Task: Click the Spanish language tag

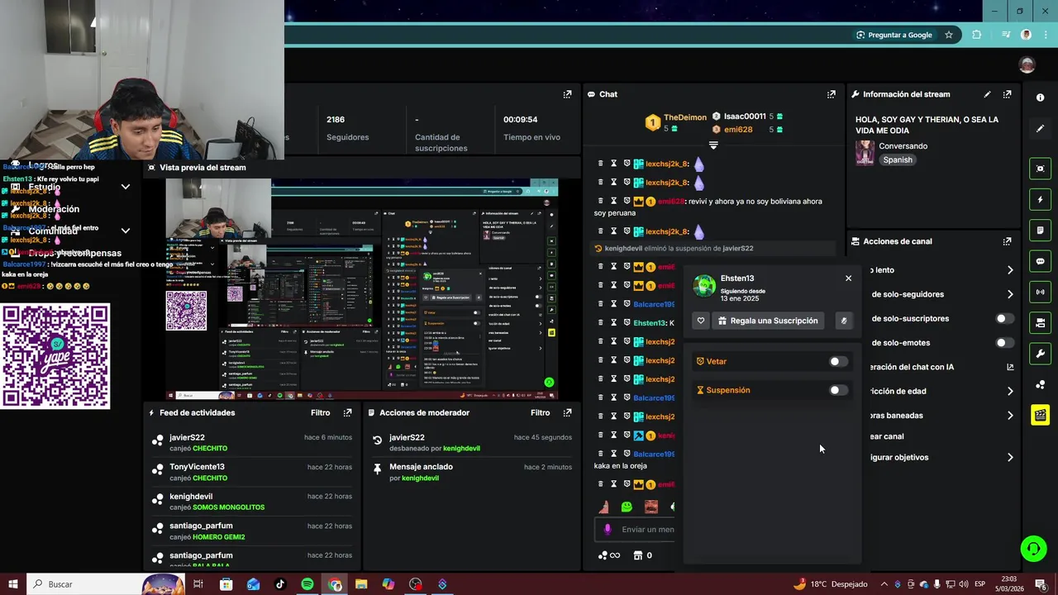Action: click(898, 159)
